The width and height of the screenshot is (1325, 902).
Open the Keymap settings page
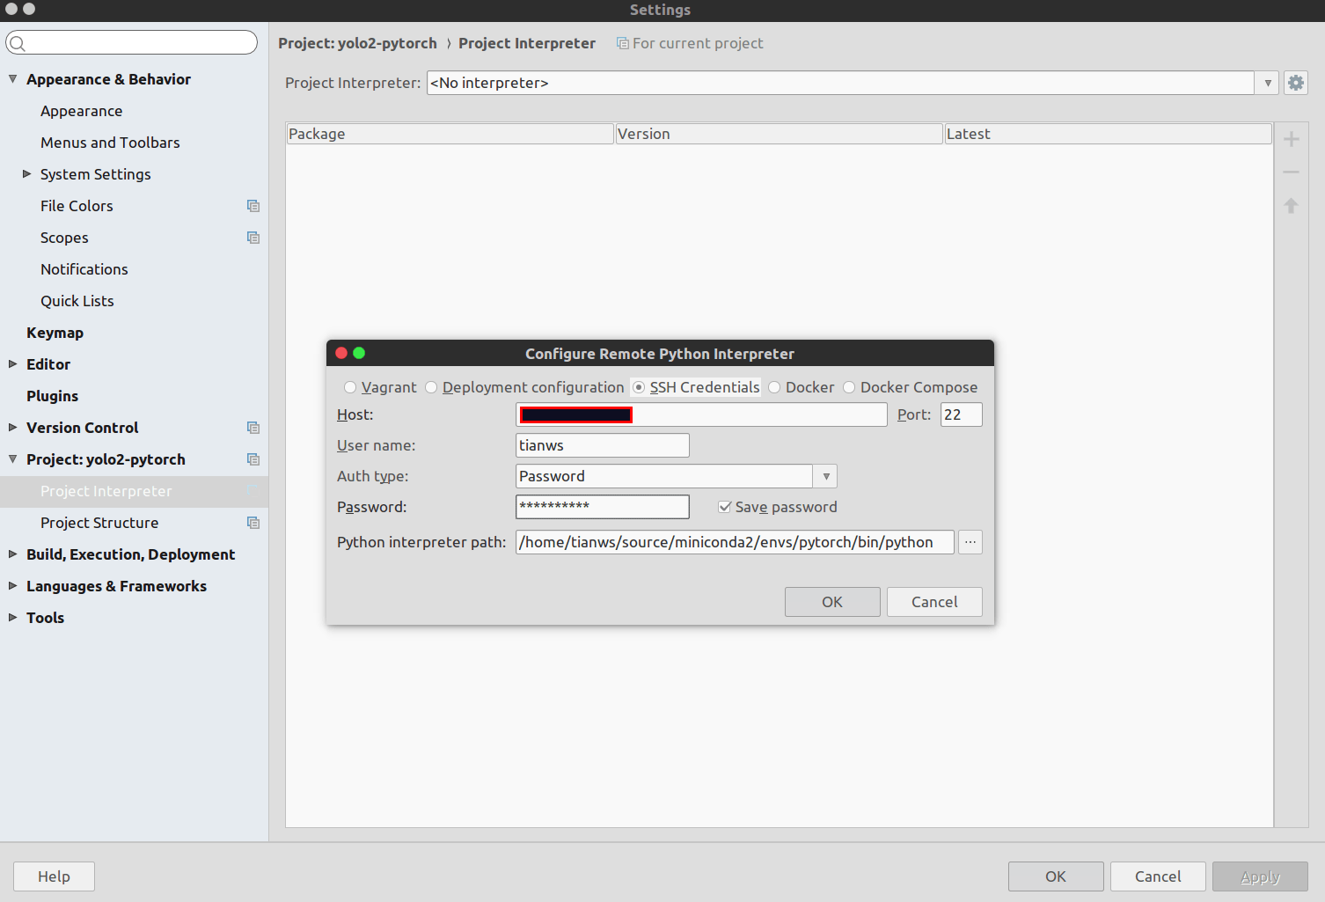click(x=55, y=333)
